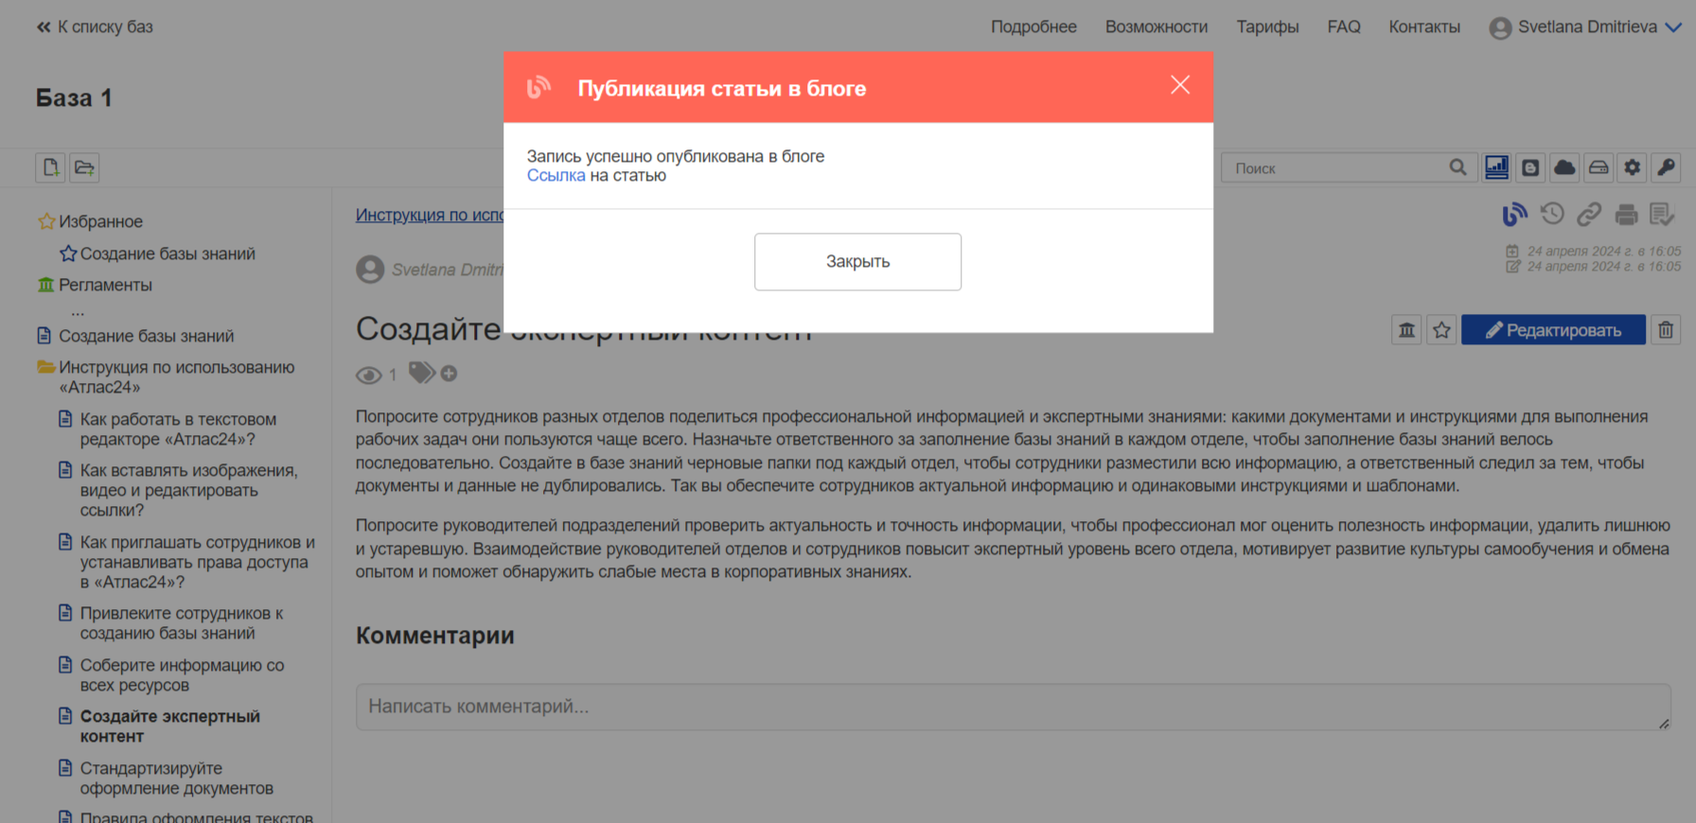Click the author avatar icon

[x=370, y=270]
